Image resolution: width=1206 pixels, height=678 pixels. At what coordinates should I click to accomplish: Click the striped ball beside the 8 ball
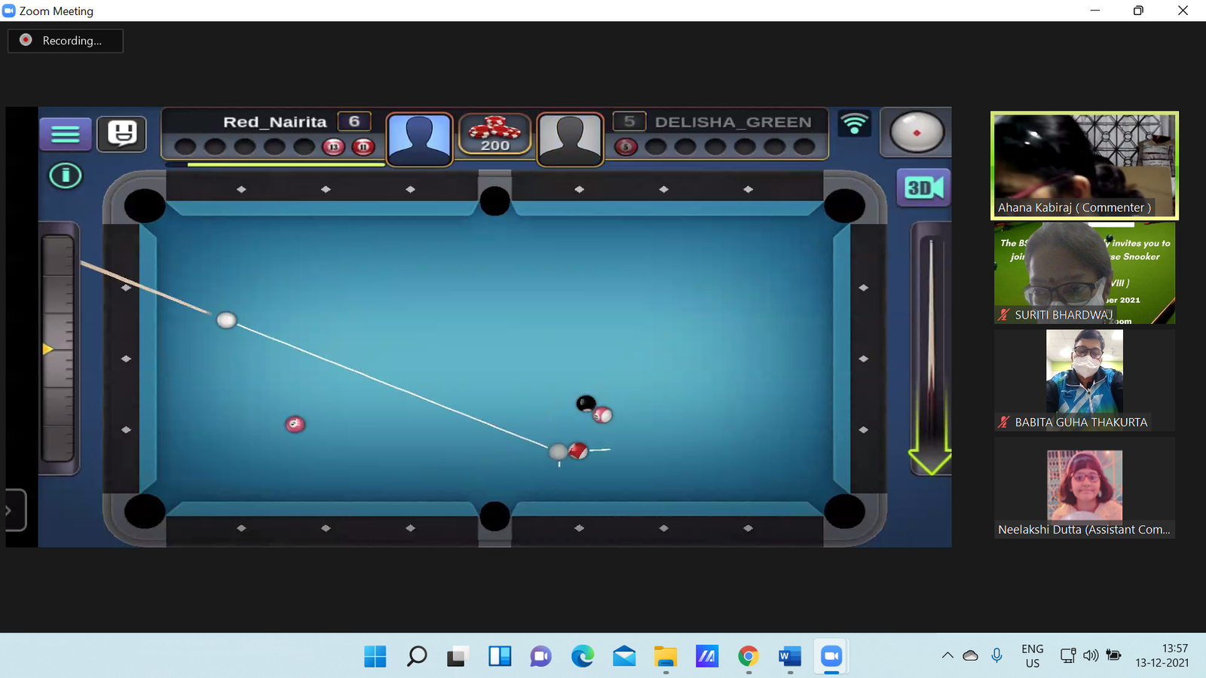[602, 414]
